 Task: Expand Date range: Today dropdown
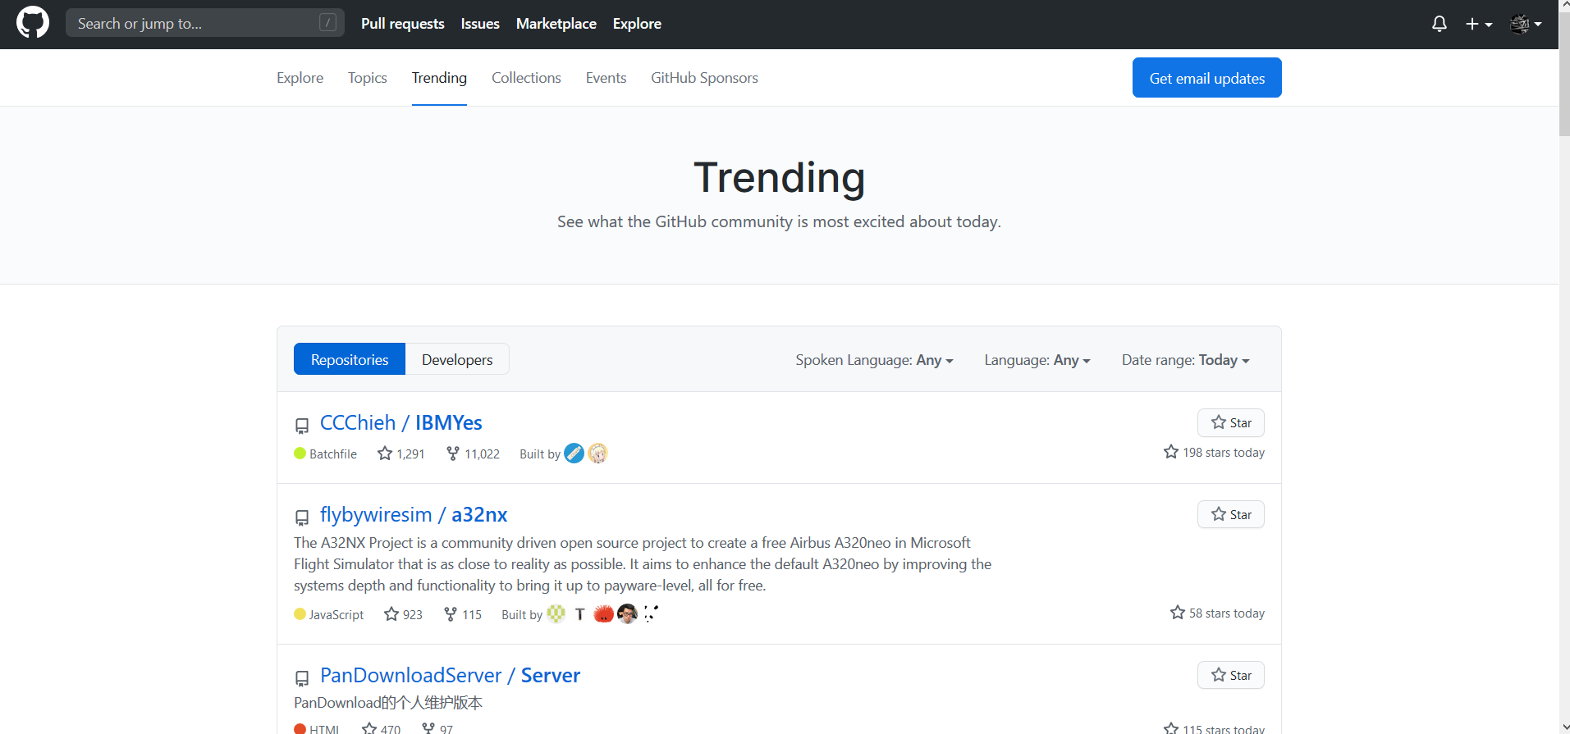tap(1185, 360)
